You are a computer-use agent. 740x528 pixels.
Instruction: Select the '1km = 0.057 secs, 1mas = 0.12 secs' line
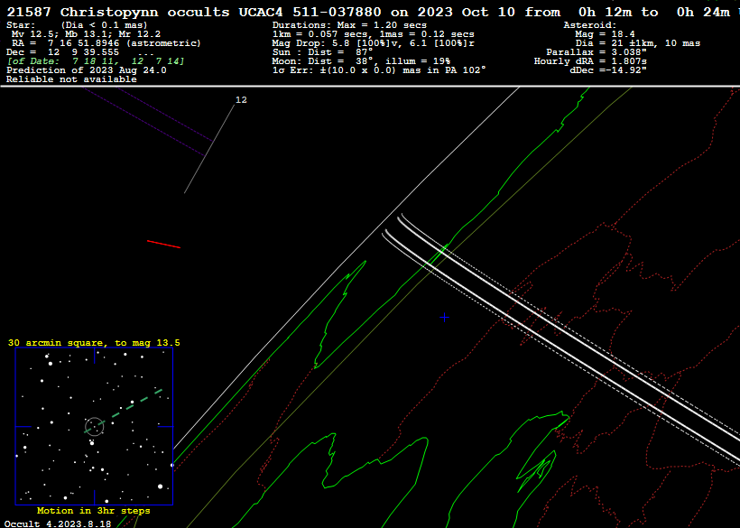tap(374, 34)
